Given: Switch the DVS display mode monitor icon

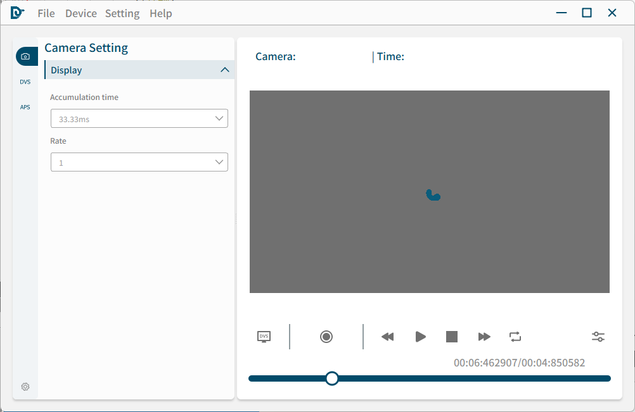Looking at the screenshot, I should pyautogui.click(x=264, y=337).
